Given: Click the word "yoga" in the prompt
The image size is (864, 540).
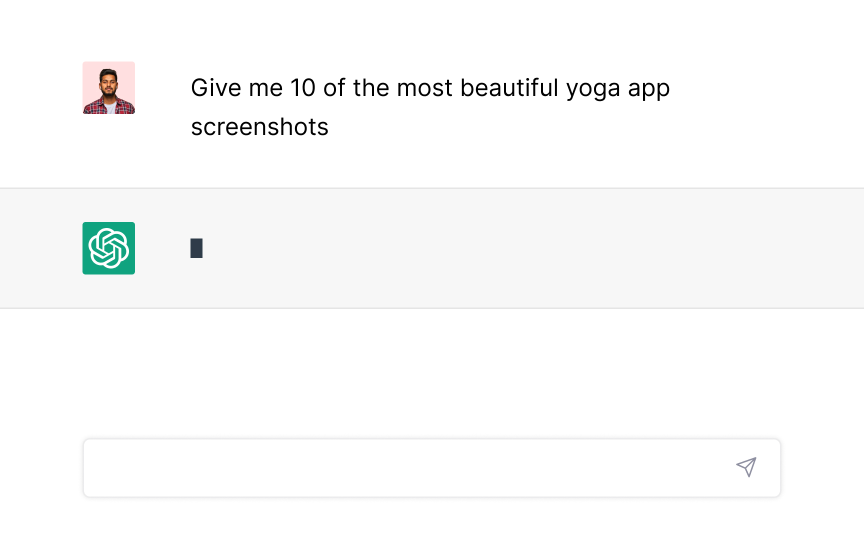Looking at the screenshot, I should [593, 88].
